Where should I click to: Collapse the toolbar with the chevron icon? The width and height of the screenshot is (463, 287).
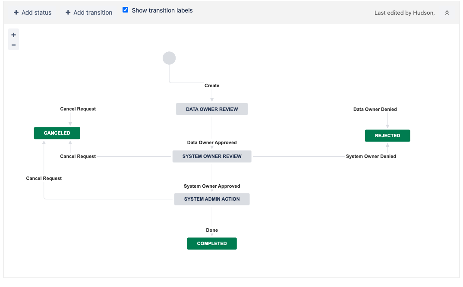pos(447,13)
